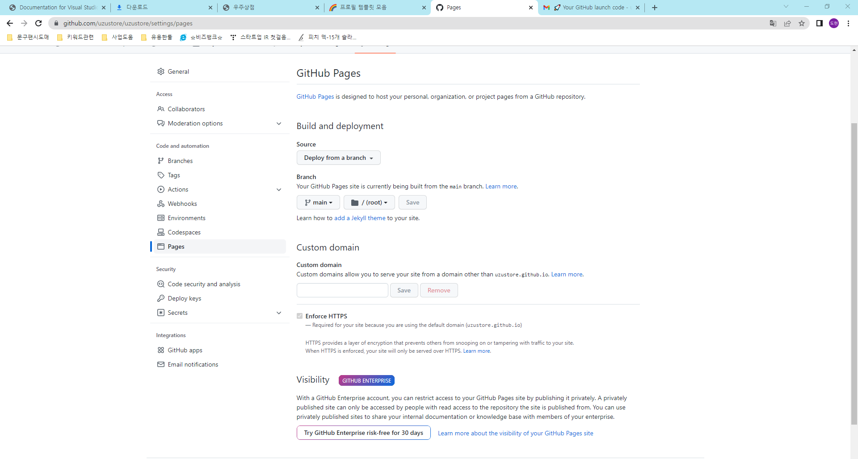Expand Moderation options chevron
This screenshot has height=459, width=858.
coord(279,123)
